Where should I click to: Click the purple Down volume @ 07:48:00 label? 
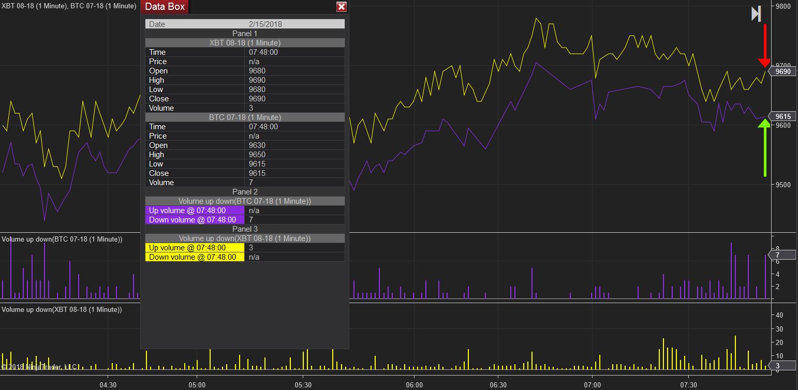point(195,220)
